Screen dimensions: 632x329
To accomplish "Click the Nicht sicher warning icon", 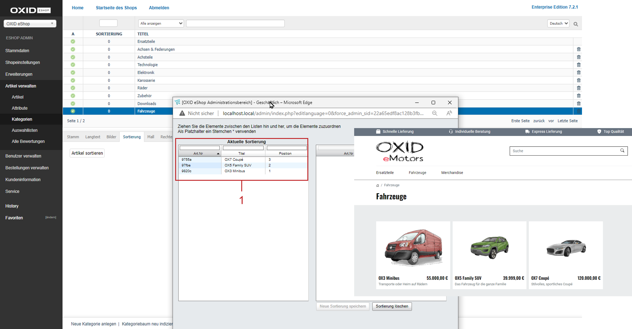I will click(182, 113).
